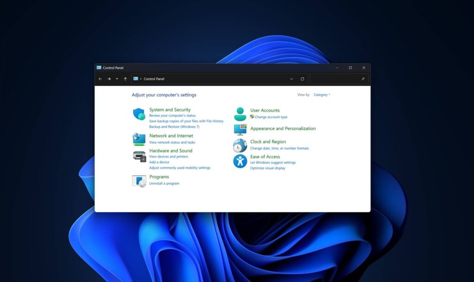Viewport: 474px width, 282px height.
Task: Open the View by Category dropdown
Action: 322,95
